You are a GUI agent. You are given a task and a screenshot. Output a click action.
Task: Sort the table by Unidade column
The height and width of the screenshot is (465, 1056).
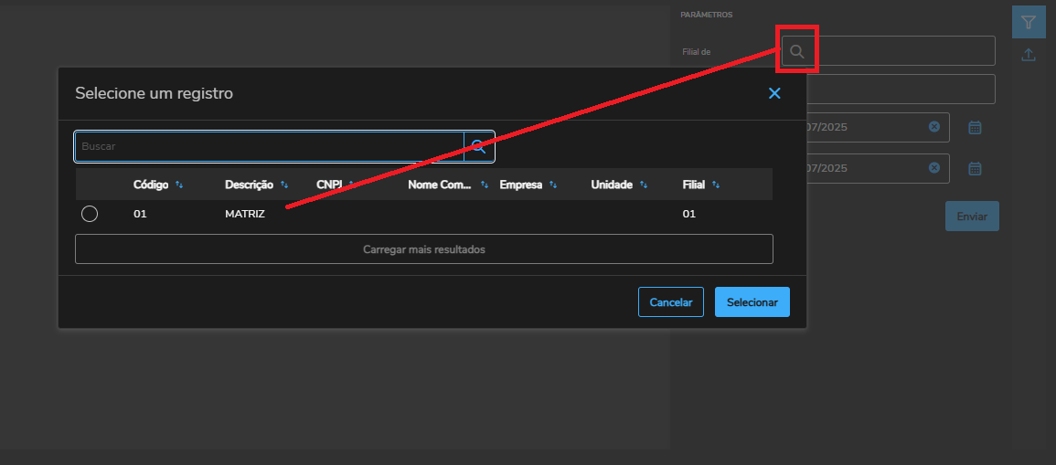click(x=644, y=185)
